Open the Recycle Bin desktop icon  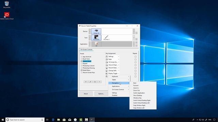(x=7, y=4)
